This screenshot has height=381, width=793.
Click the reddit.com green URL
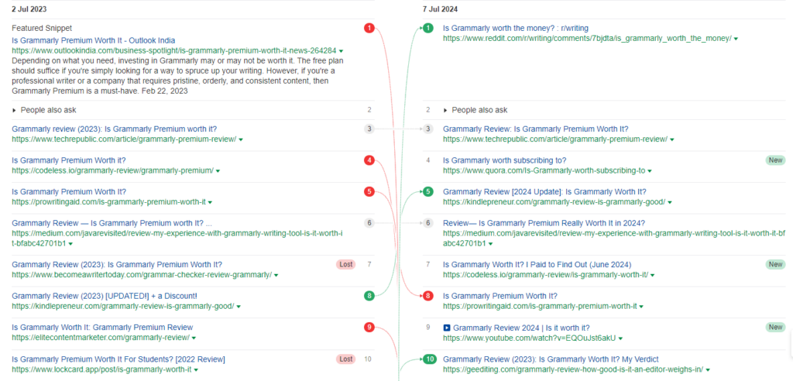pos(587,39)
